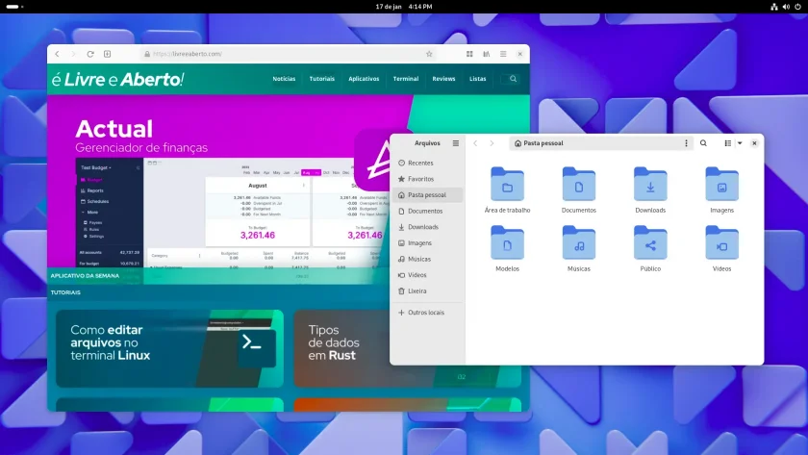The width and height of the screenshot is (808, 455).
Task: Open the Tutoriais site menu
Action: pos(322,79)
